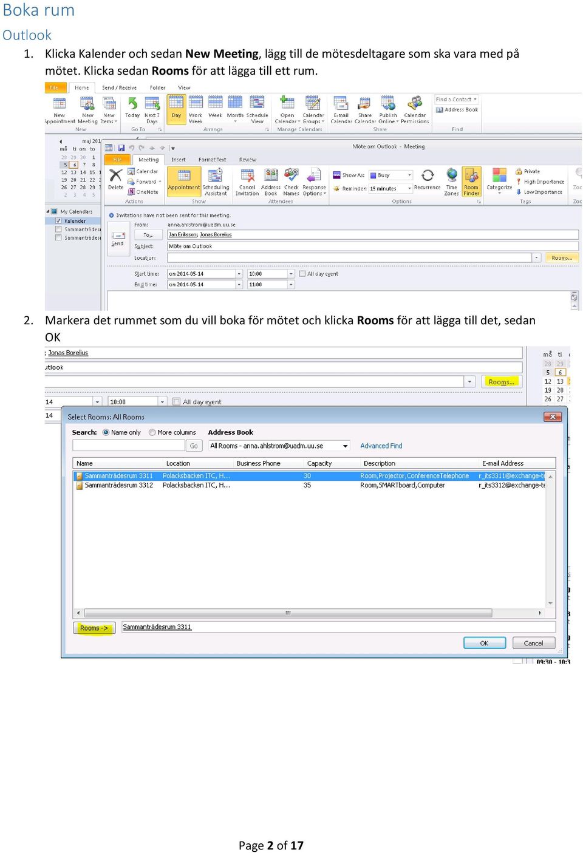Select the More columns radio button

click(152, 432)
